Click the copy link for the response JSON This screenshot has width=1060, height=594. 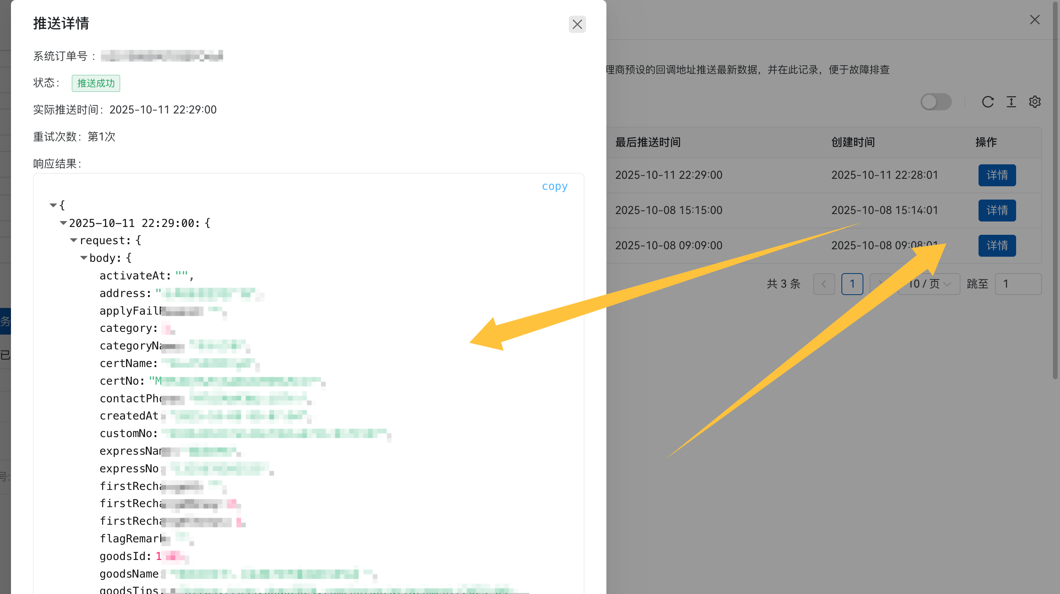point(554,186)
